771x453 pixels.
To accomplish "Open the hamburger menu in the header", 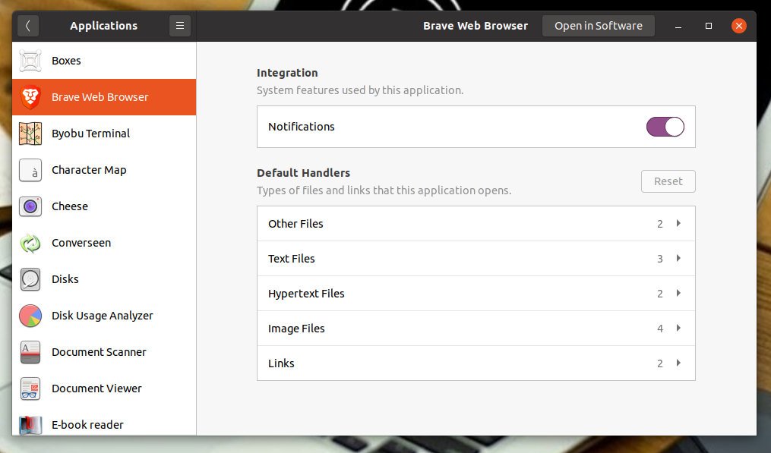I will click(x=180, y=26).
